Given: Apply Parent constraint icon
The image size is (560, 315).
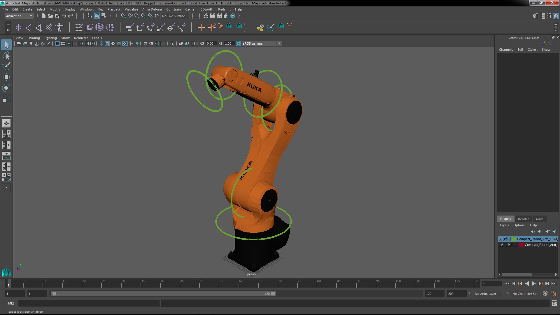Looking at the screenshot, I should (x=130, y=27).
